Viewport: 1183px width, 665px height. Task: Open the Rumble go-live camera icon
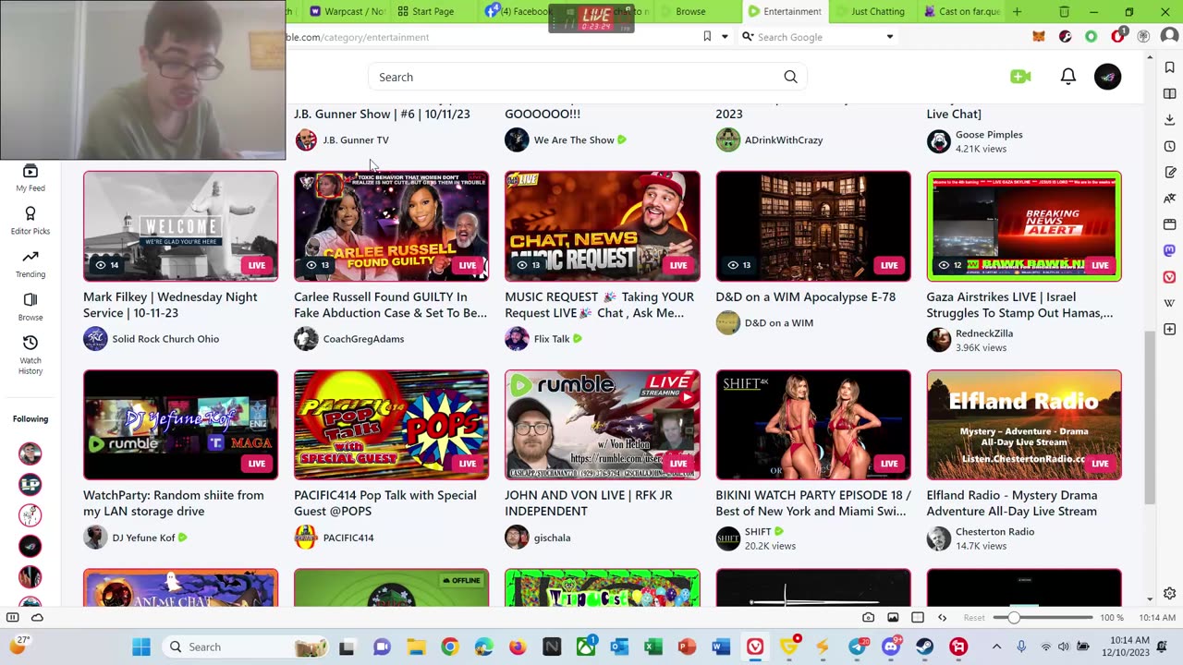pos(1020,77)
